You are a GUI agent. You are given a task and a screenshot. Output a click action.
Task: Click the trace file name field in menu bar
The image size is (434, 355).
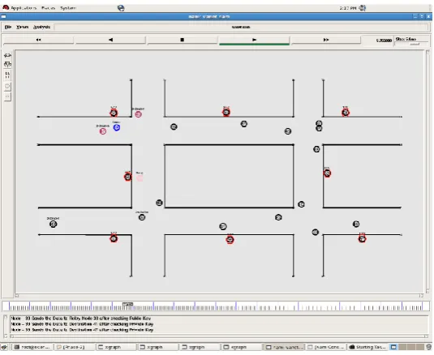[241, 27]
